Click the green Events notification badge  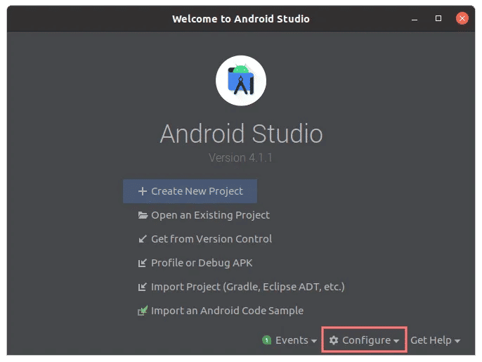coord(267,340)
